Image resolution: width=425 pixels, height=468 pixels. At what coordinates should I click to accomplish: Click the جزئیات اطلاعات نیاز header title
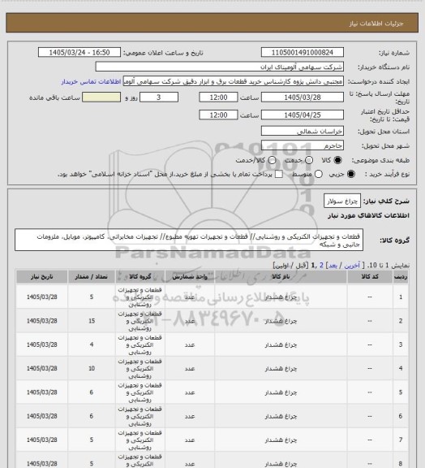pos(376,24)
